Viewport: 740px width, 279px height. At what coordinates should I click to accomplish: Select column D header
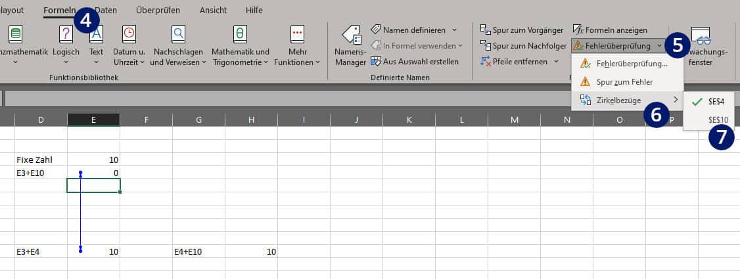click(41, 120)
